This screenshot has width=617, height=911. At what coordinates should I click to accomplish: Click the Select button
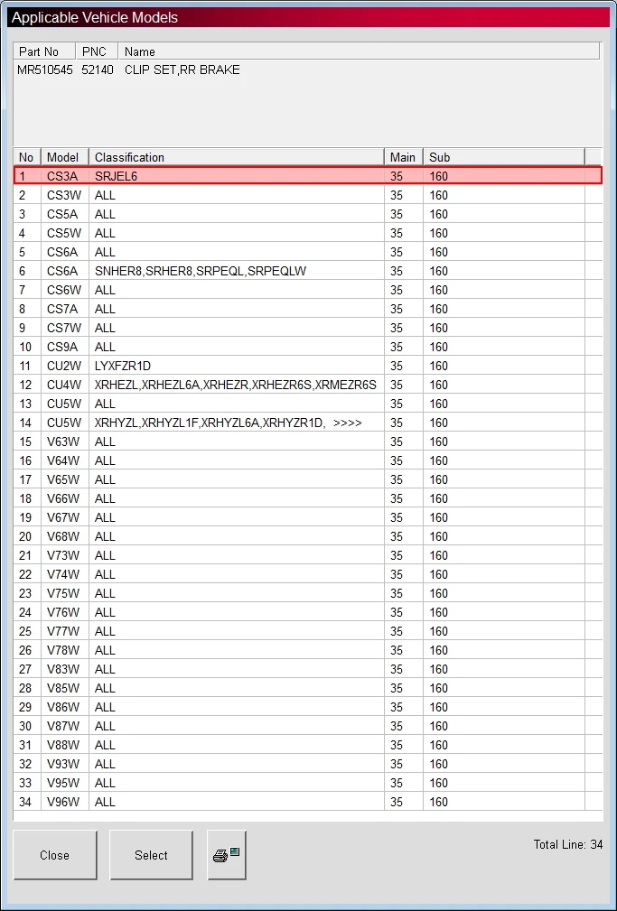pos(151,855)
